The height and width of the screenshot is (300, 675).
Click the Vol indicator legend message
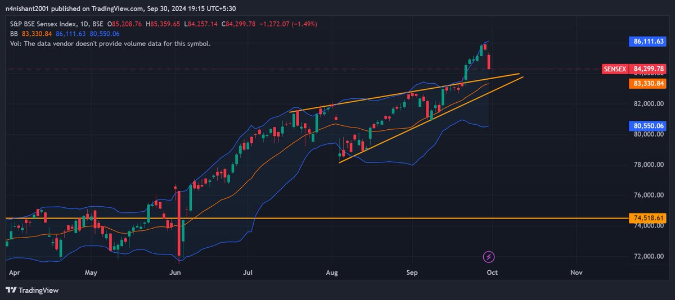109,43
